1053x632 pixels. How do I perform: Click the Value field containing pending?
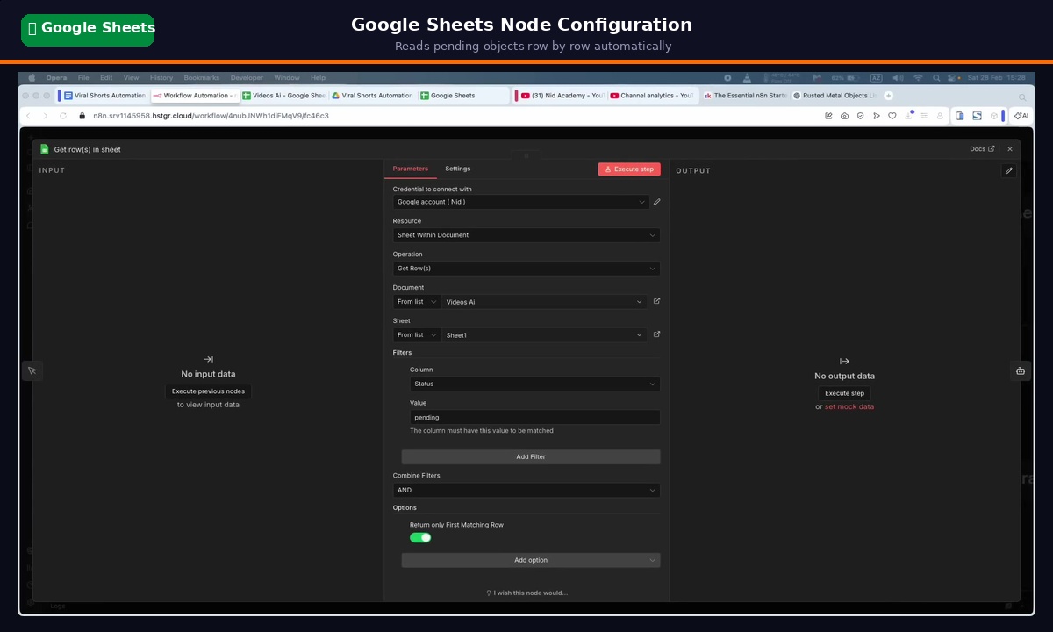coord(535,417)
